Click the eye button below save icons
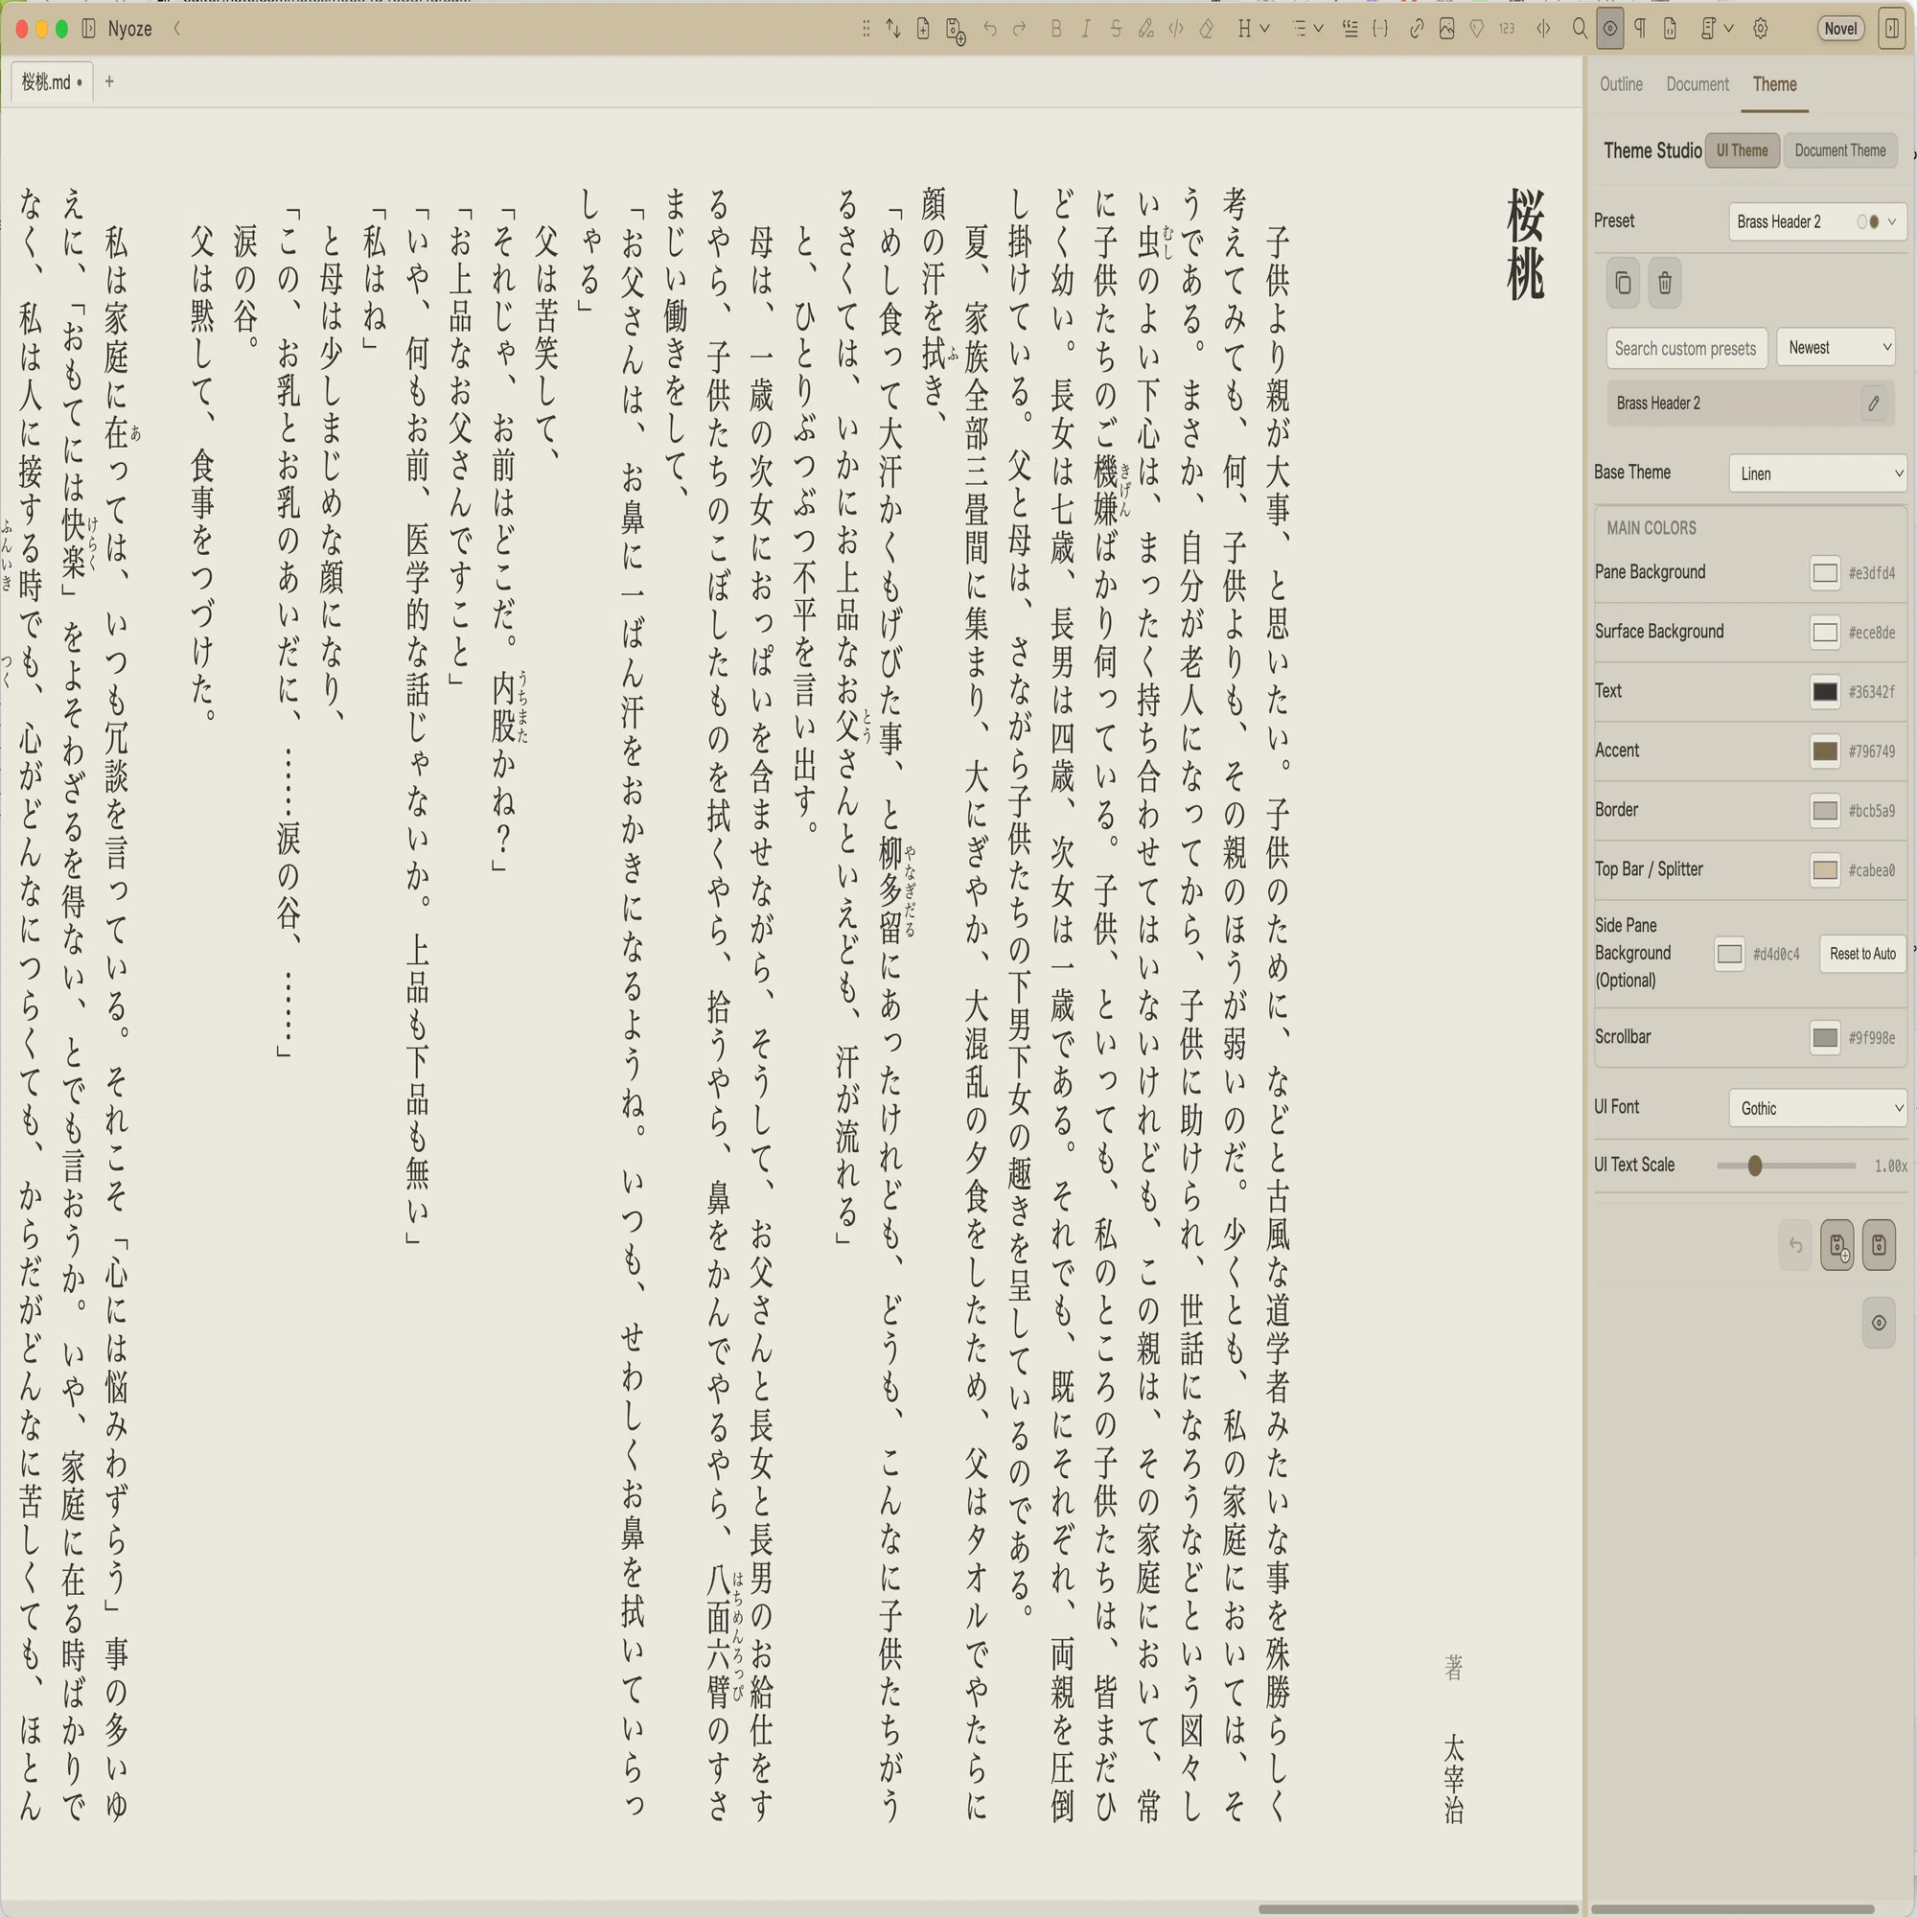This screenshot has height=1917, width=1917. tap(1880, 1323)
